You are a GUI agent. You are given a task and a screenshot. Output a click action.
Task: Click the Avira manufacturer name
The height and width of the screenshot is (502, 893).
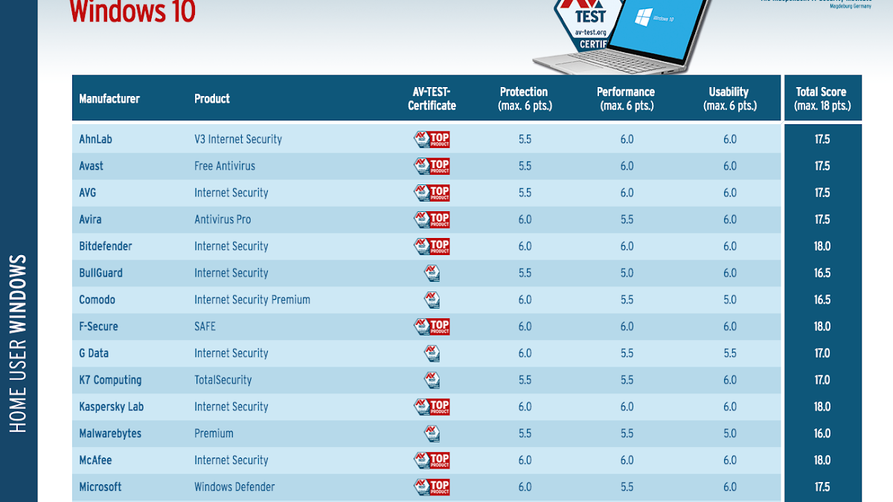90,219
